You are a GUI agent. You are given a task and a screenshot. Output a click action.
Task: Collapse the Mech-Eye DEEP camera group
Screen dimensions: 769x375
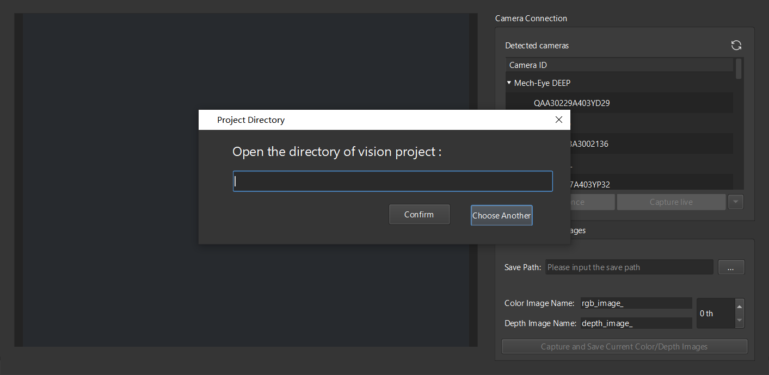coord(509,83)
